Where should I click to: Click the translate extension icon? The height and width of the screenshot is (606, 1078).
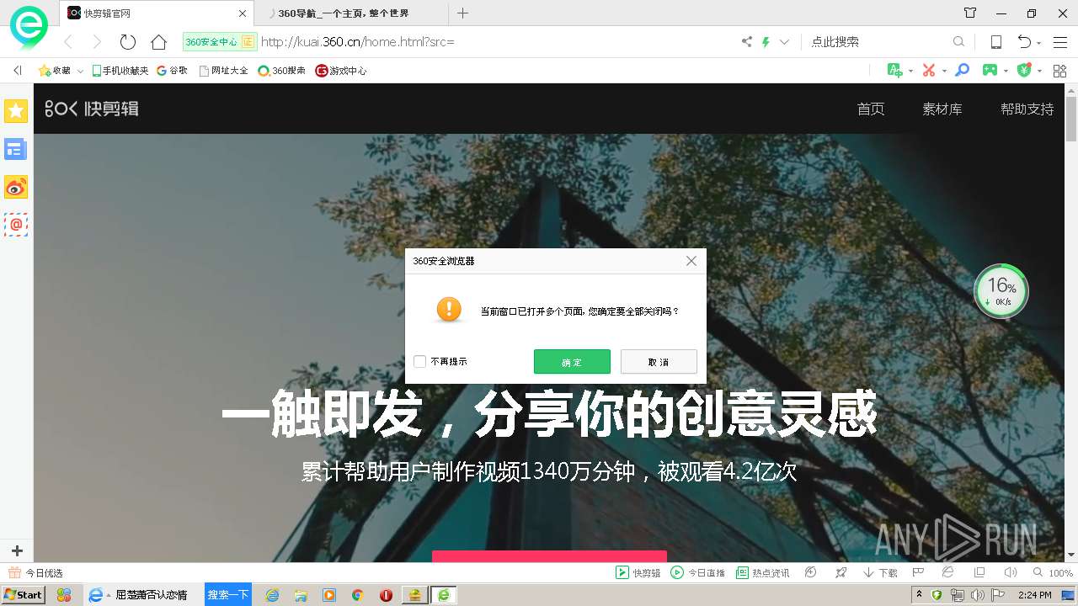[x=895, y=71]
